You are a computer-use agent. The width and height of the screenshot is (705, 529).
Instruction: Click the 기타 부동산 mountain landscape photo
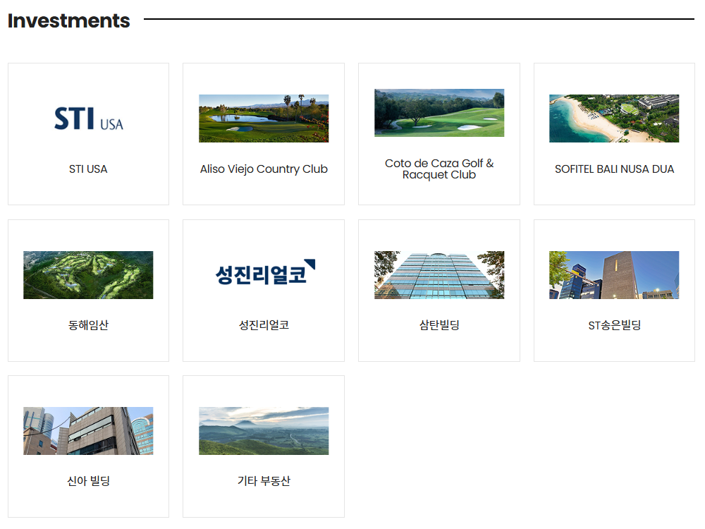[264, 431]
